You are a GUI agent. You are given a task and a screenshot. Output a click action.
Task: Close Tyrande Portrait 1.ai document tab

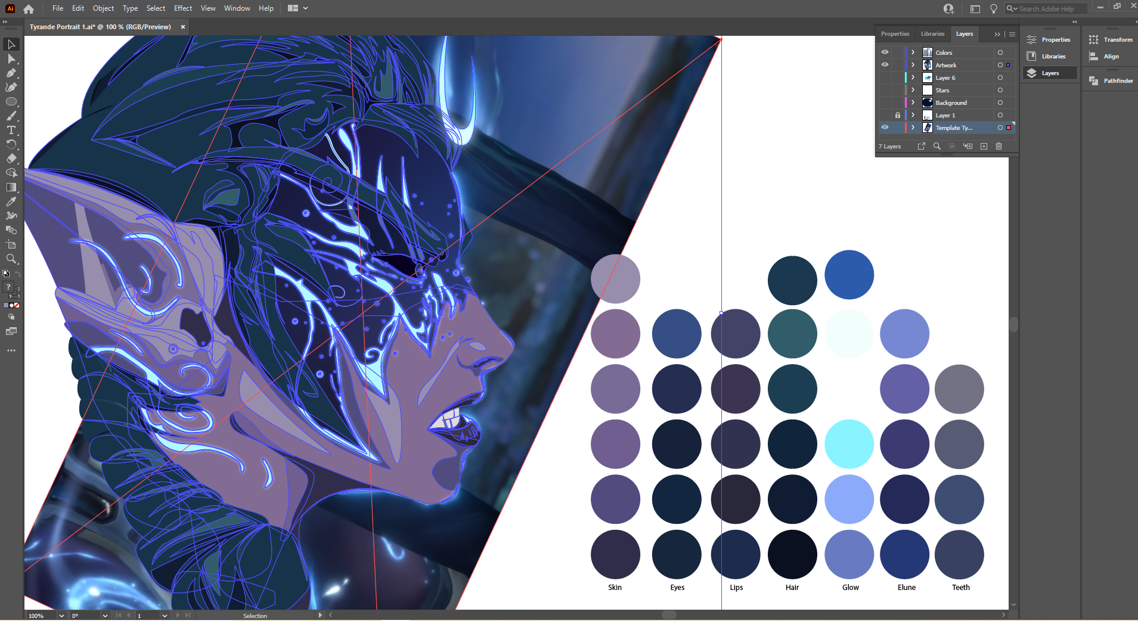pos(183,27)
